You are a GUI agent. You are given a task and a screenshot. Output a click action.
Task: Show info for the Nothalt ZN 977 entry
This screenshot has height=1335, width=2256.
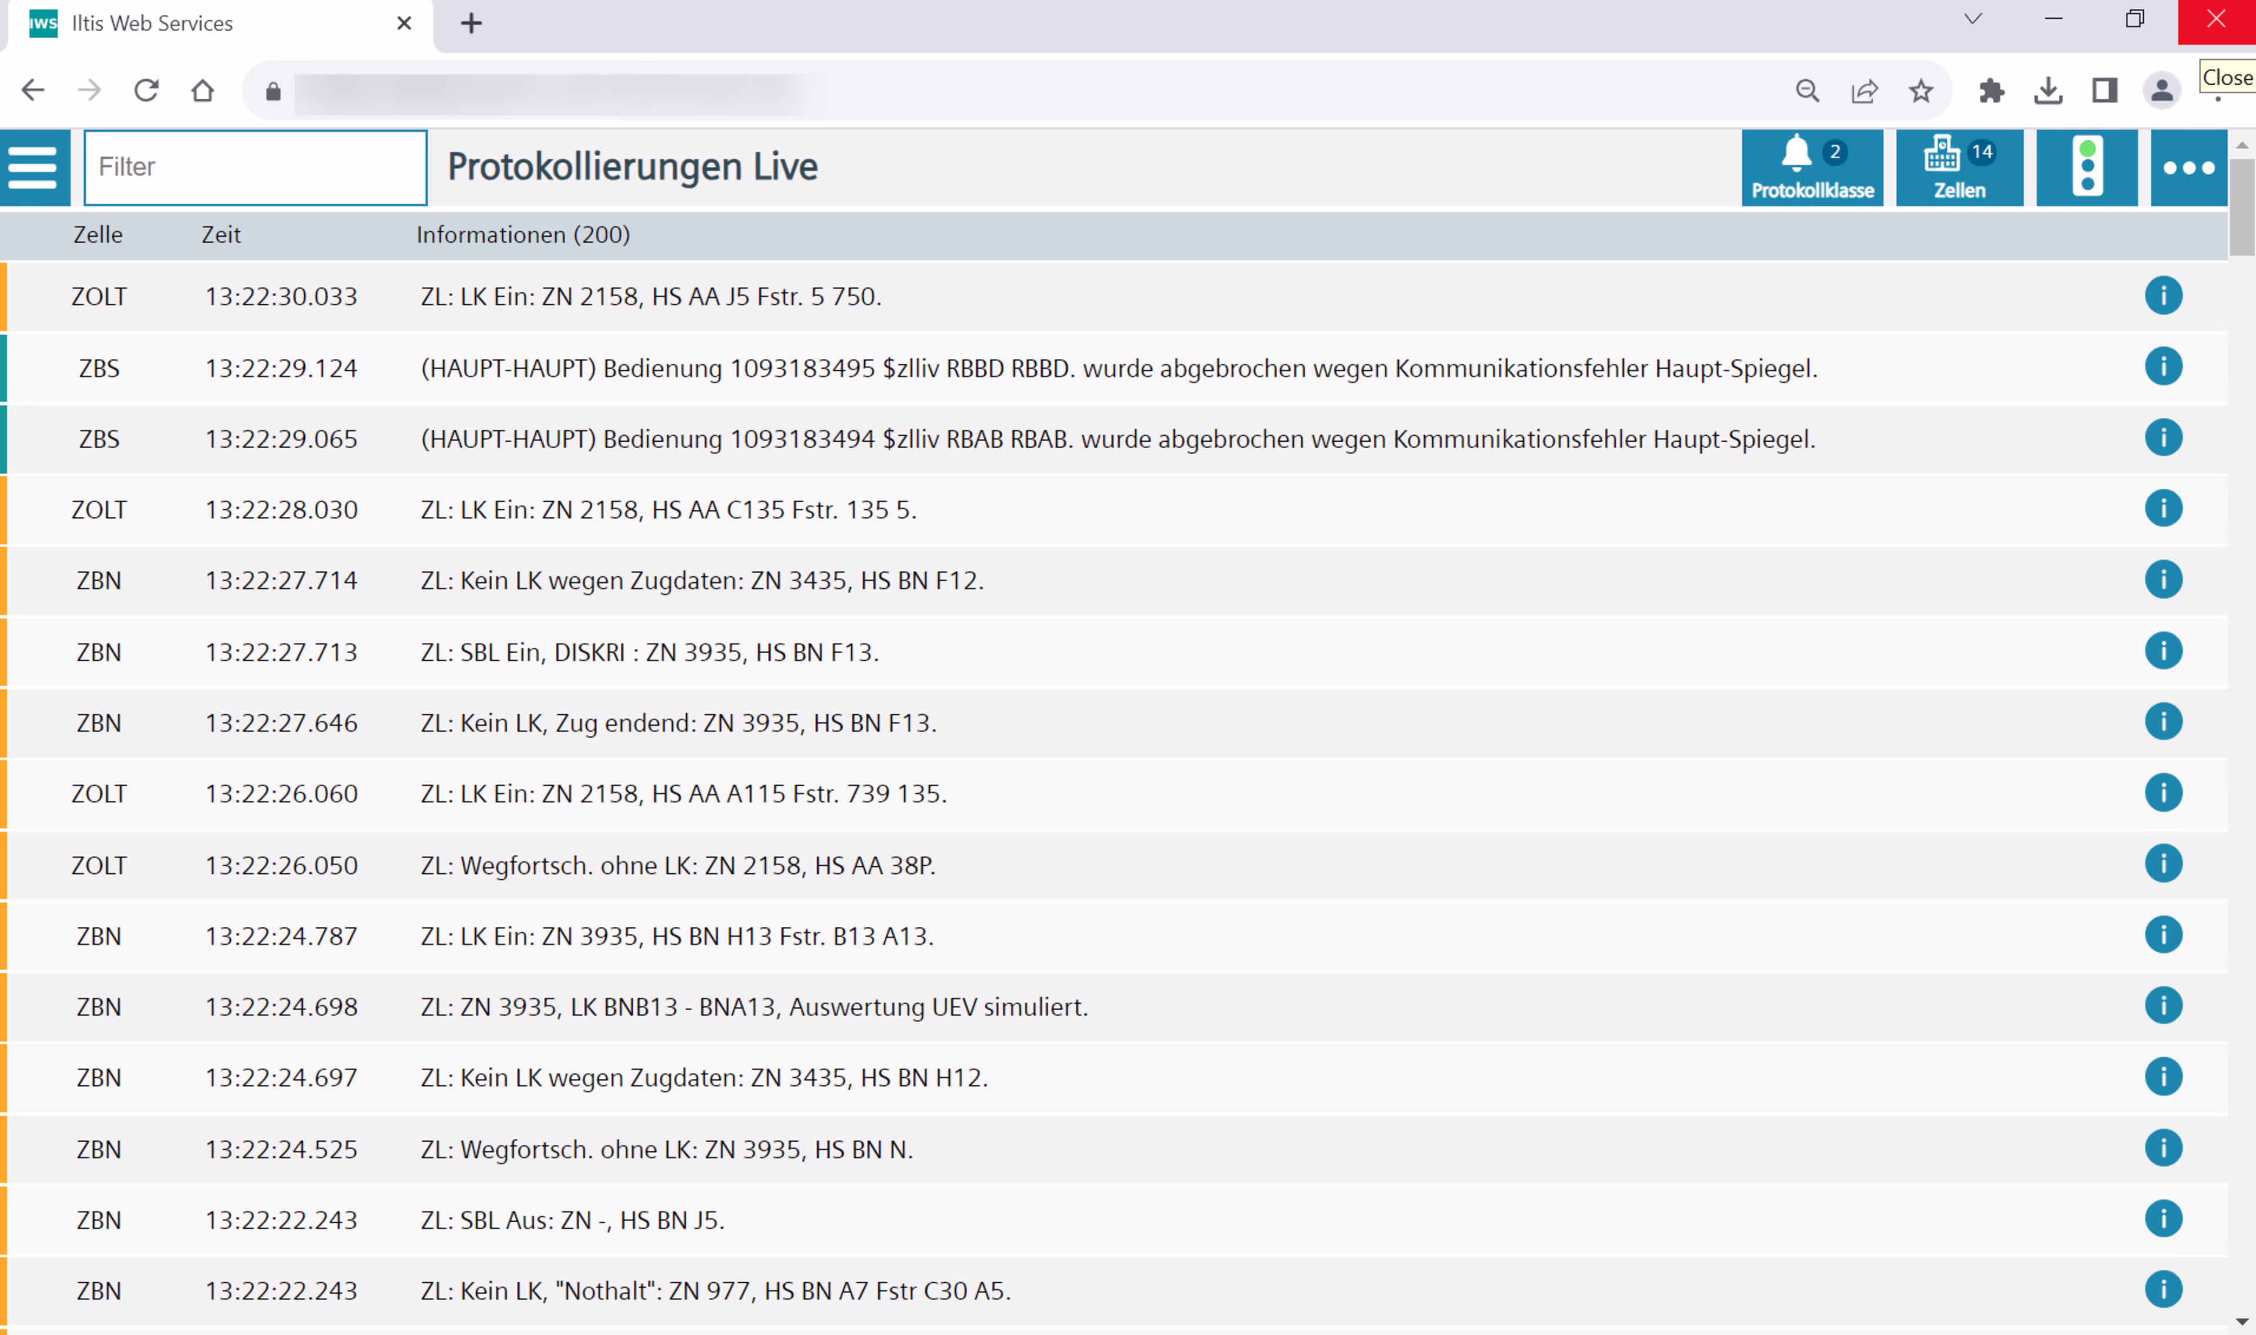coord(2163,1290)
